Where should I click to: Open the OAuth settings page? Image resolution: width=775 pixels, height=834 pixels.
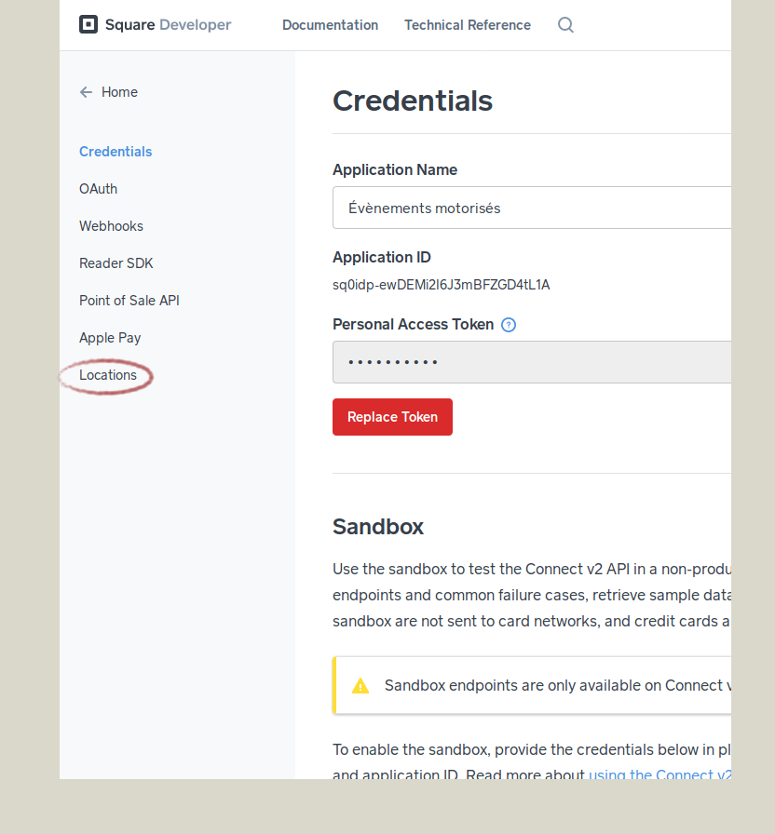[98, 189]
